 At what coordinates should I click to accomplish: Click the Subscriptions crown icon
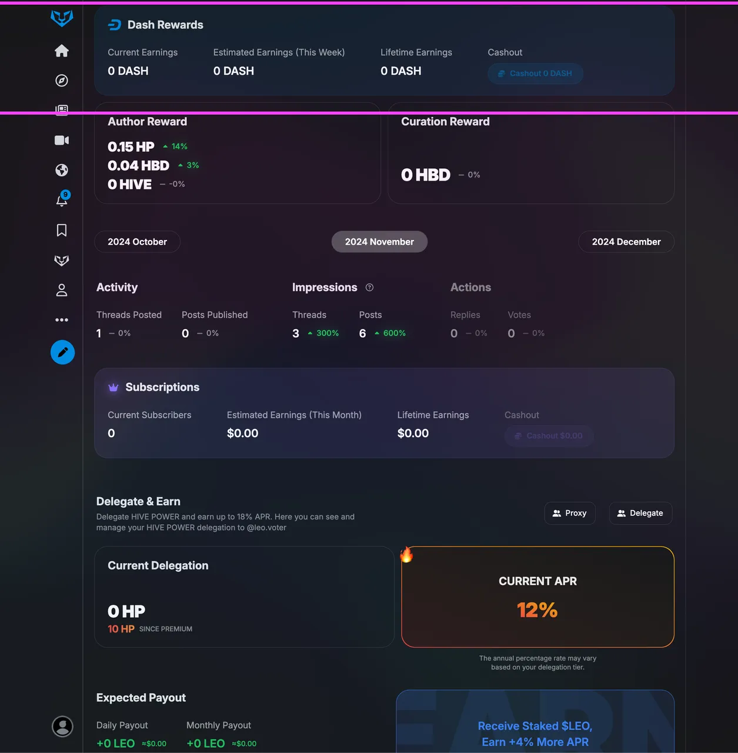[x=113, y=387]
